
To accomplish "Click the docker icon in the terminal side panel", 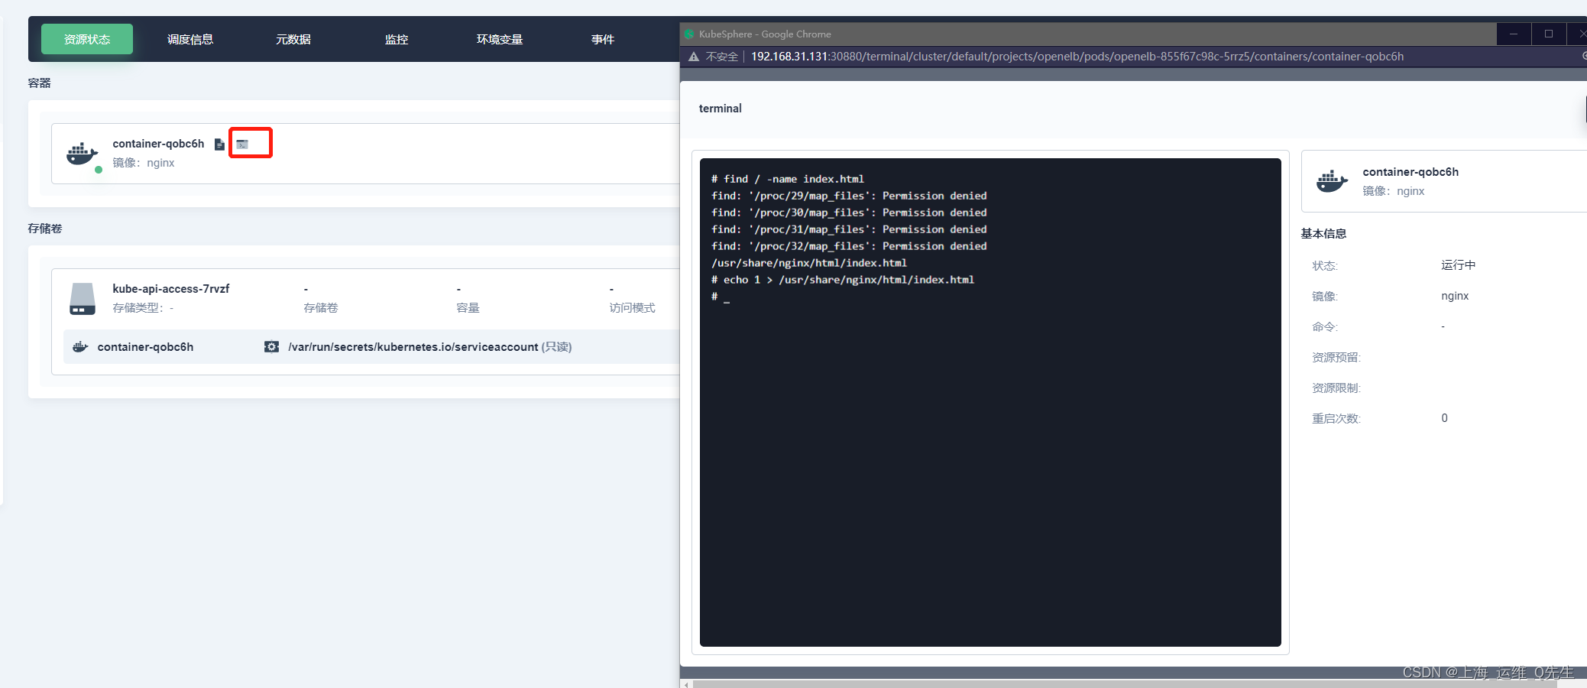I will coord(1332,181).
